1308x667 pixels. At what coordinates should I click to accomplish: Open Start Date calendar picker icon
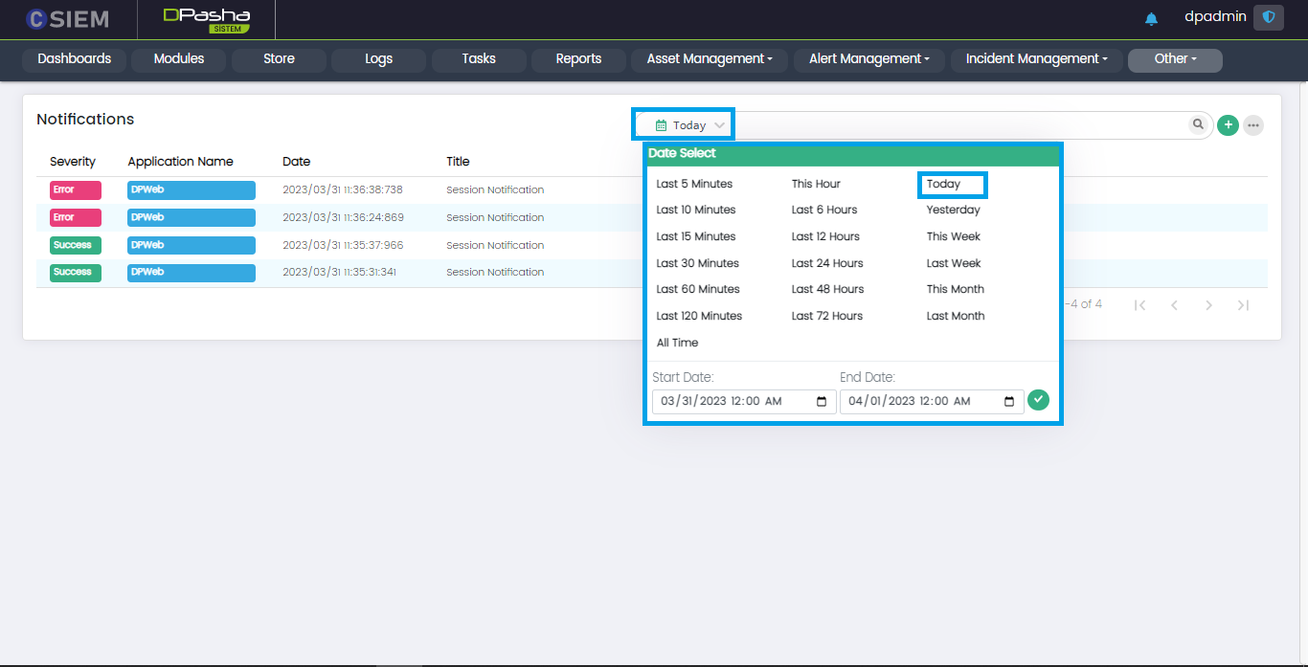tap(822, 402)
